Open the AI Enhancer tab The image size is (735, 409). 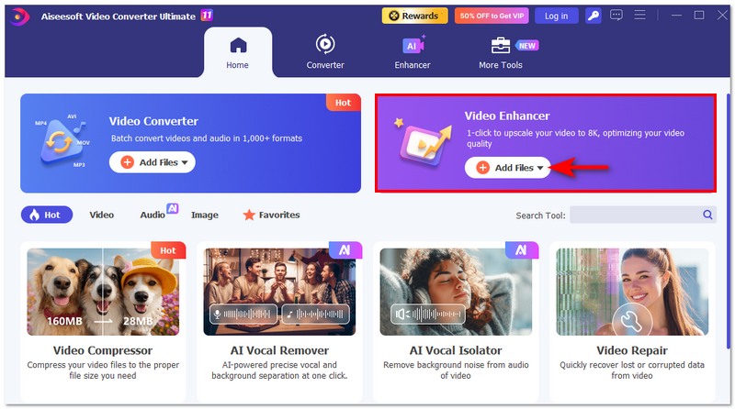413,52
